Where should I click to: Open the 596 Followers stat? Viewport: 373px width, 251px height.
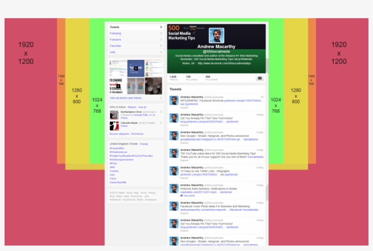(x=212, y=78)
